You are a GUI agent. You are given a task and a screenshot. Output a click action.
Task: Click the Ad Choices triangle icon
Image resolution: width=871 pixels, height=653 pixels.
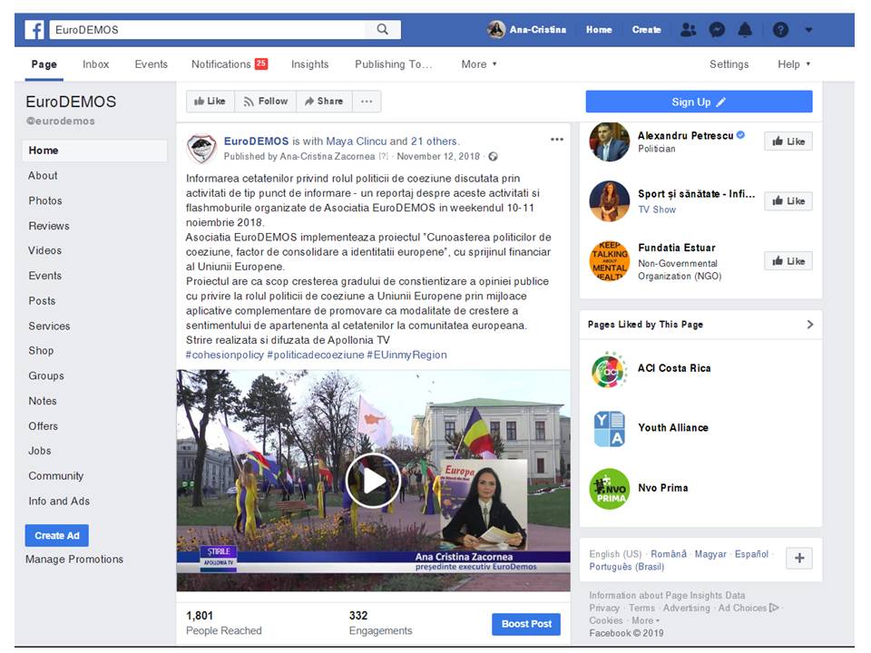774,608
